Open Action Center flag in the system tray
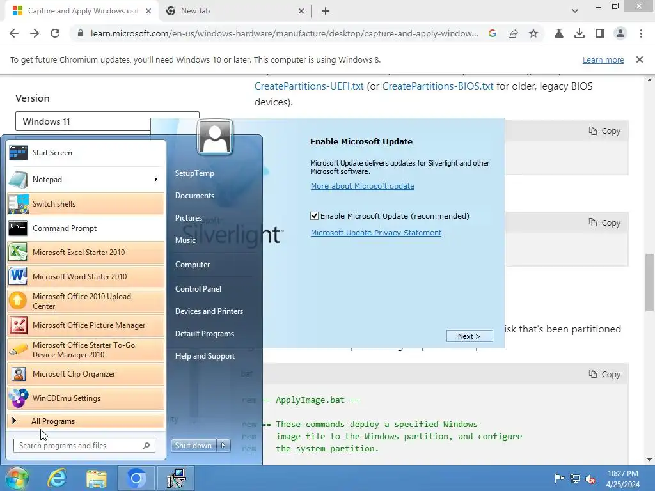 (559, 478)
